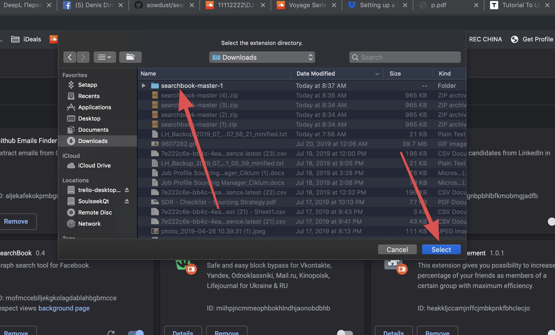
Task: Eject the SoulseekQt volume
Action: tap(127, 201)
